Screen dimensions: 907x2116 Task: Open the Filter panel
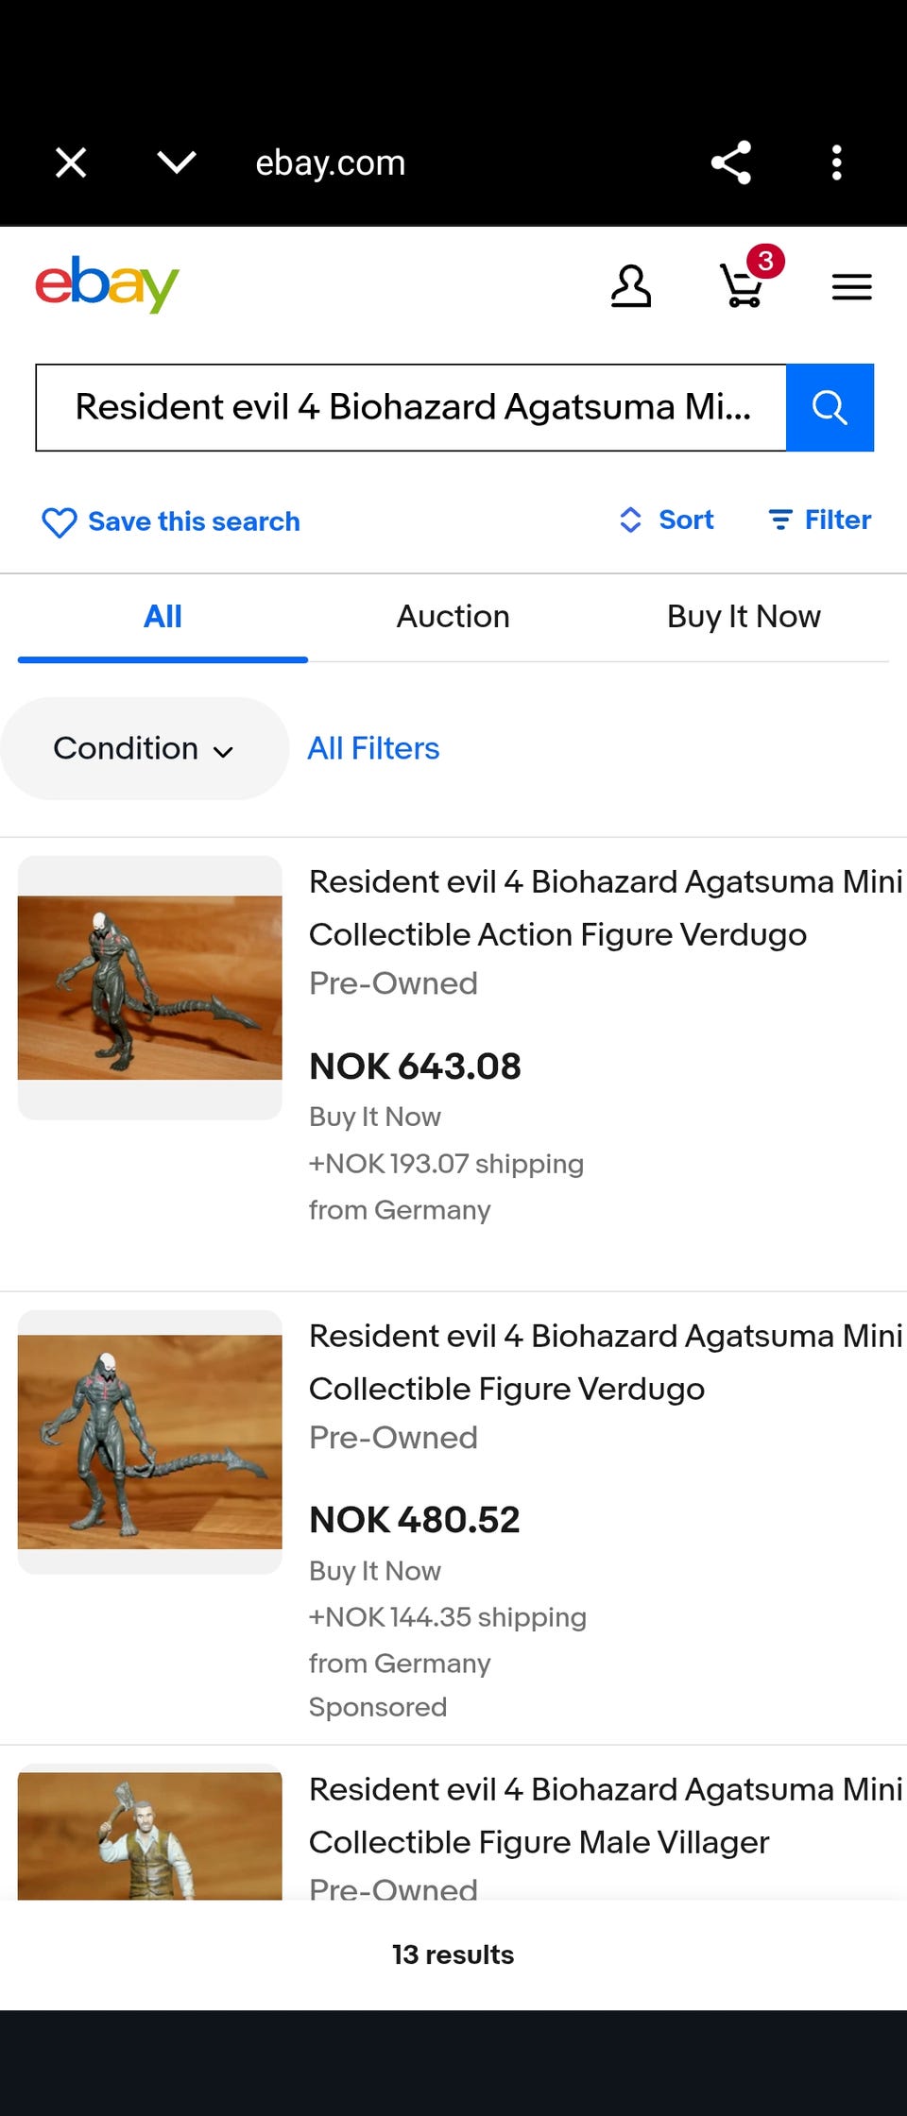coord(820,520)
